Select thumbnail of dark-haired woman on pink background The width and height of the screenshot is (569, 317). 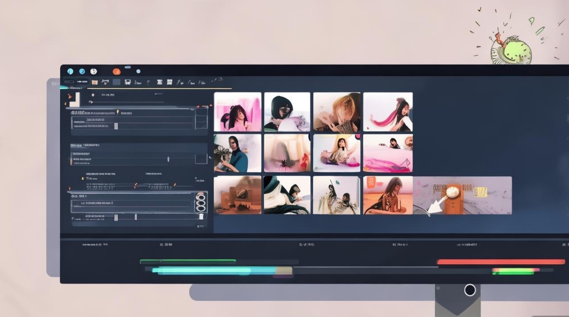point(238,112)
